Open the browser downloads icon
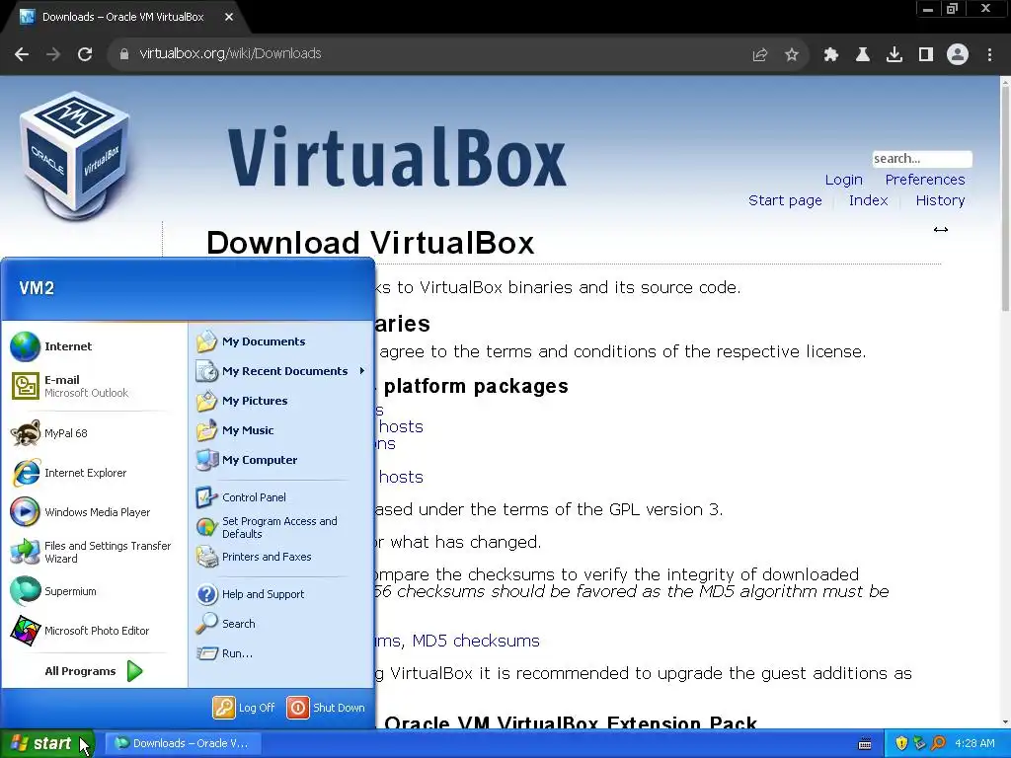Viewport: 1011px width, 758px height. pyautogui.click(x=894, y=55)
